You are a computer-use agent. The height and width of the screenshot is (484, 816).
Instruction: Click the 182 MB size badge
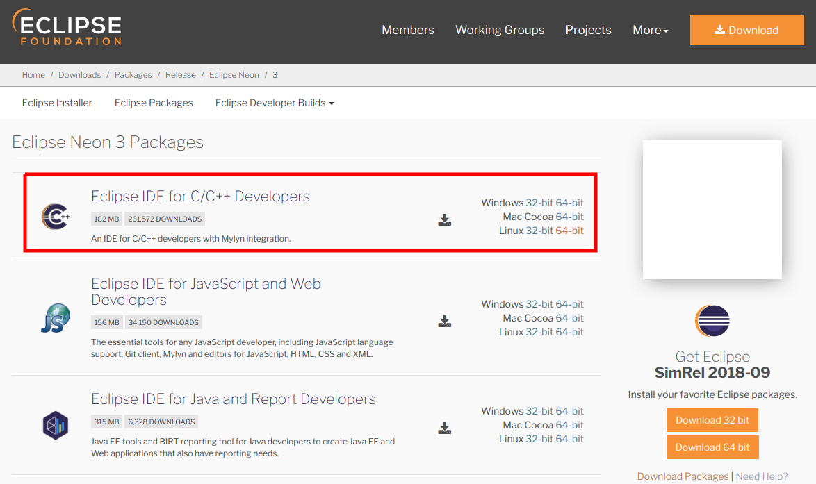106,219
